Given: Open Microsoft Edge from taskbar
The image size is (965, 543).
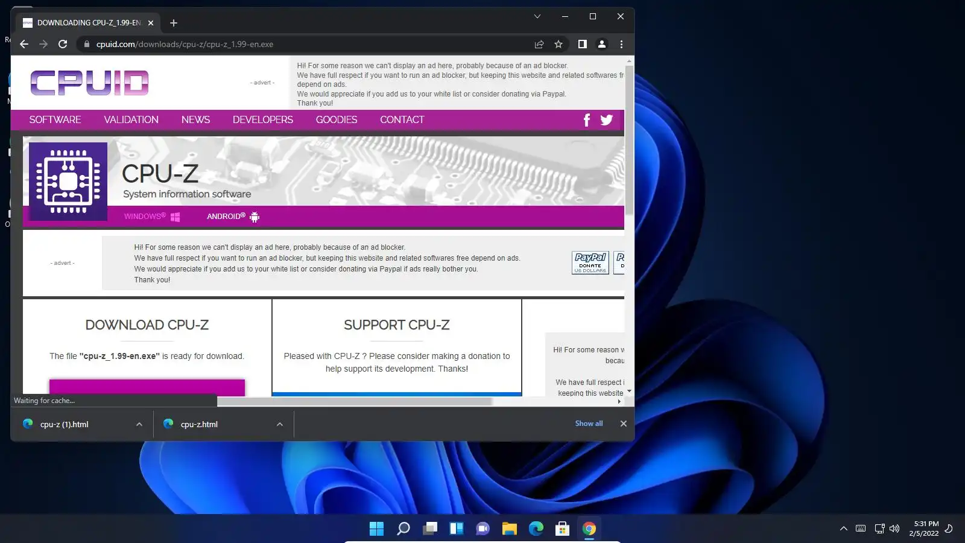Looking at the screenshot, I should tap(536, 529).
